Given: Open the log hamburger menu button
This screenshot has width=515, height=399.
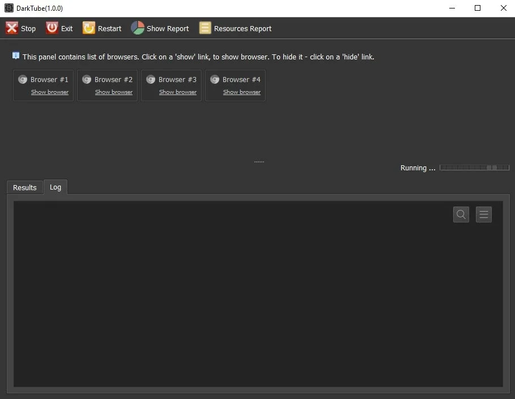Looking at the screenshot, I should pyautogui.click(x=484, y=214).
